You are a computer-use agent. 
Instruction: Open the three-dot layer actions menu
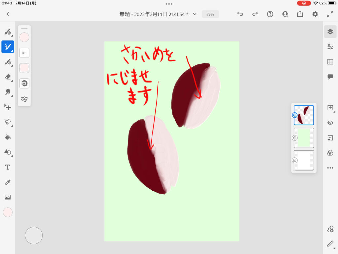click(x=330, y=168)
